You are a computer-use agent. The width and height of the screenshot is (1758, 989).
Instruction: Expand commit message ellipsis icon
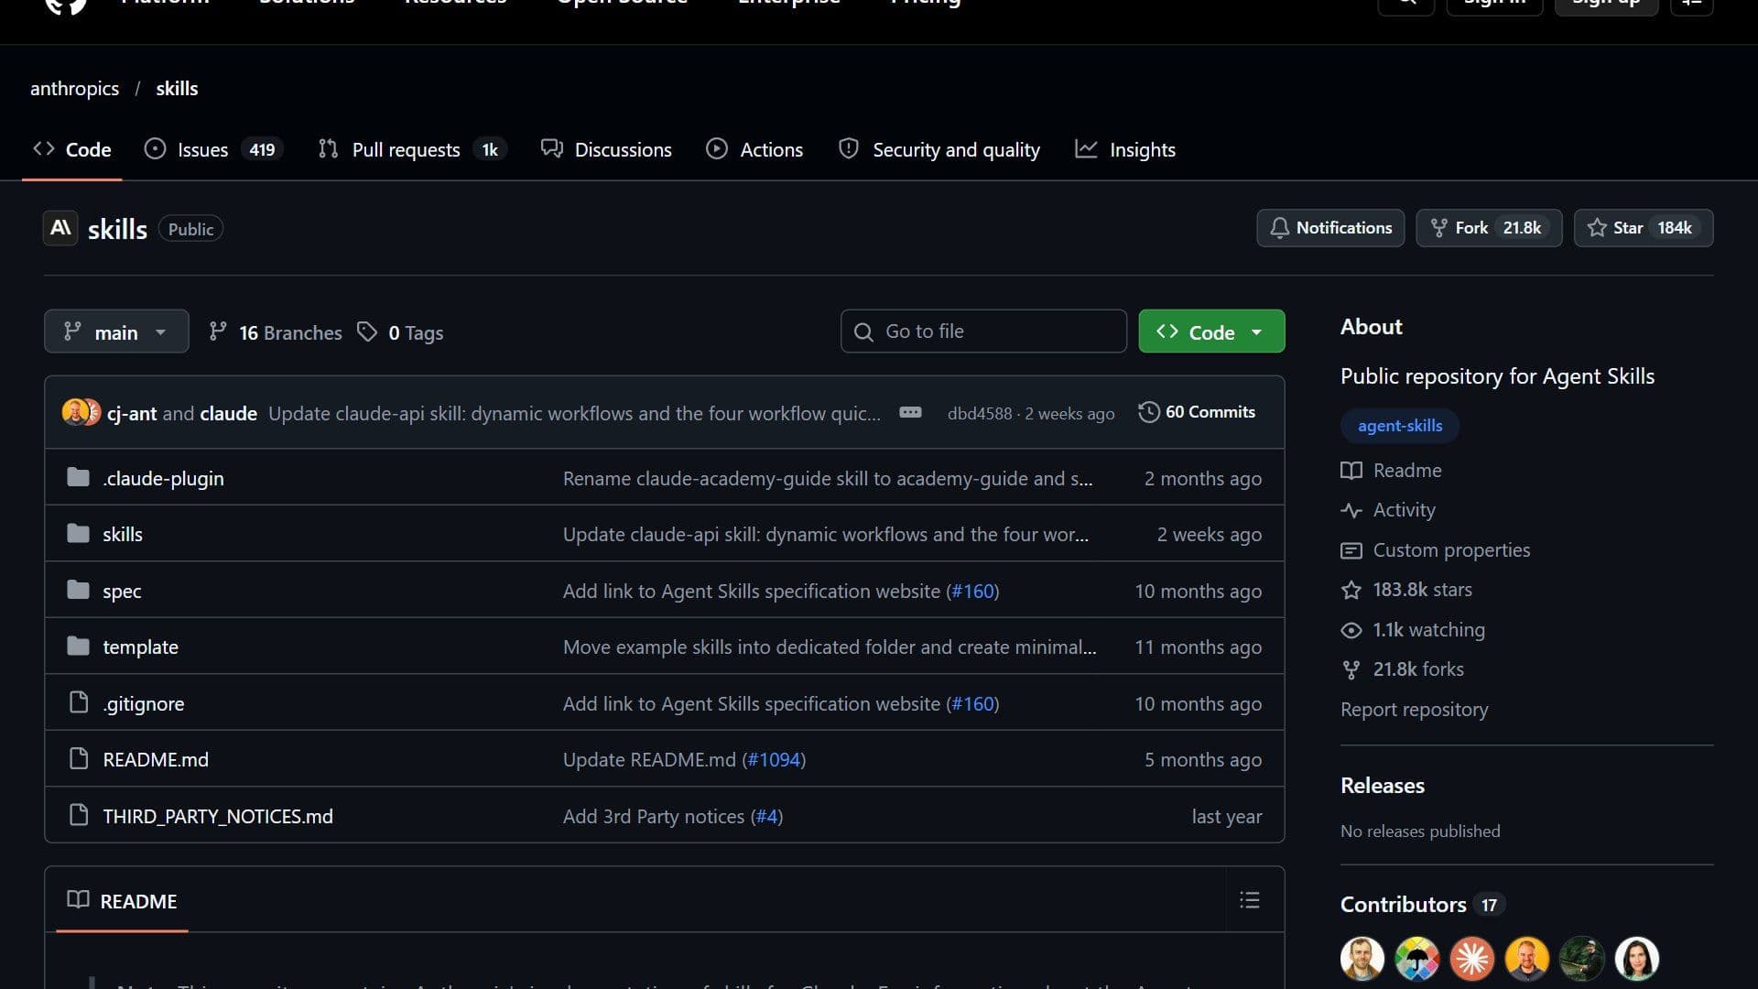point(910,412)
